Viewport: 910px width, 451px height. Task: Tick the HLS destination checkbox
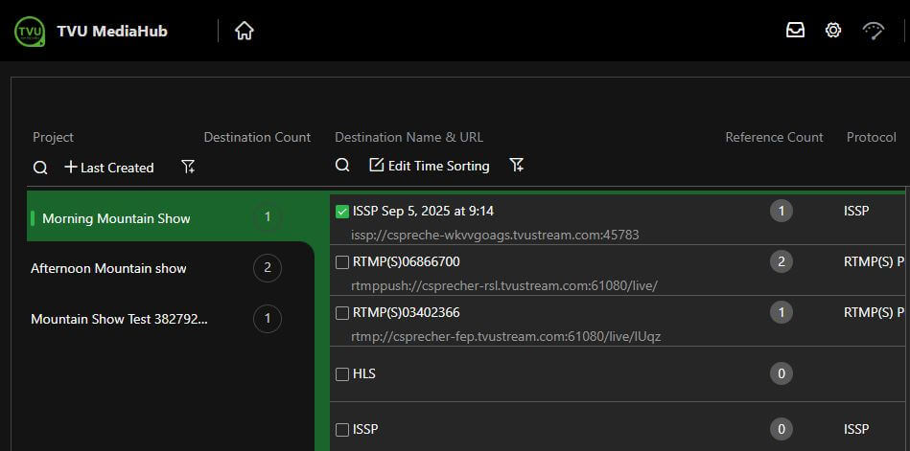[342, 374]
